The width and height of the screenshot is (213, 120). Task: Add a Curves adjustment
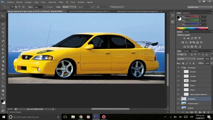pyautogui.click(x=192, y=38)
